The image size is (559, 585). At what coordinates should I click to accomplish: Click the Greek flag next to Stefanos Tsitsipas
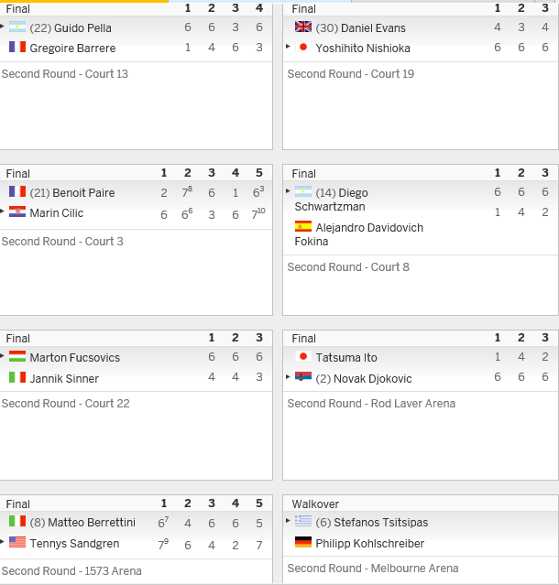click(x=303, y=521)
